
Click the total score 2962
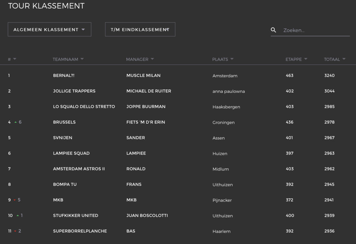329,169
